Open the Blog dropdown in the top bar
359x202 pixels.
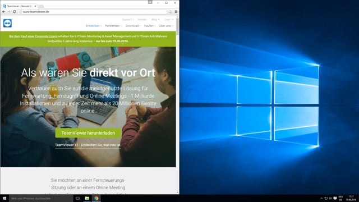click(x=155, y=20)
